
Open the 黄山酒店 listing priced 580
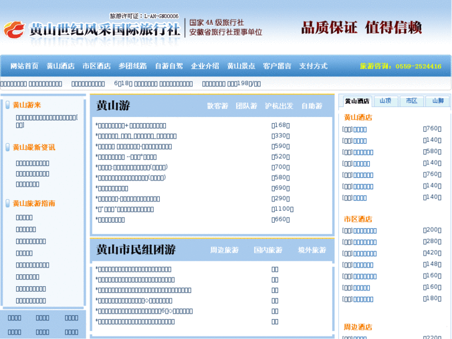pyautogui.click(x=363, y=152)
